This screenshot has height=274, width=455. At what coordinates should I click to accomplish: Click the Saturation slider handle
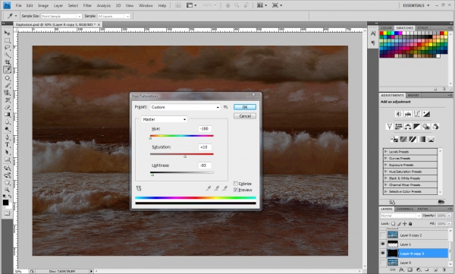185,156
